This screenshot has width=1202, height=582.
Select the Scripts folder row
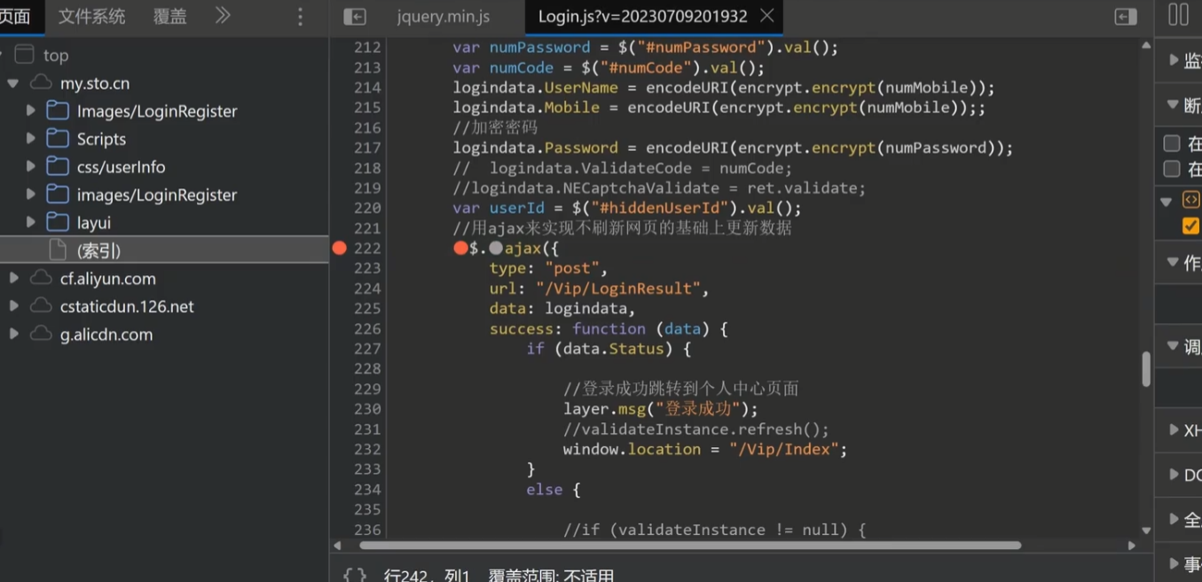164,138
